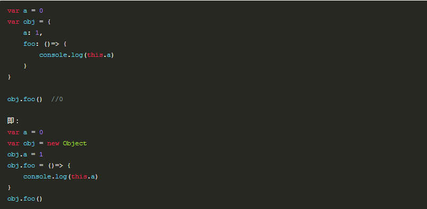Click the 'obj.foo()' call with comment
Image resolution: width=427 pixels, height=209 pixels.
click(35, 99)
